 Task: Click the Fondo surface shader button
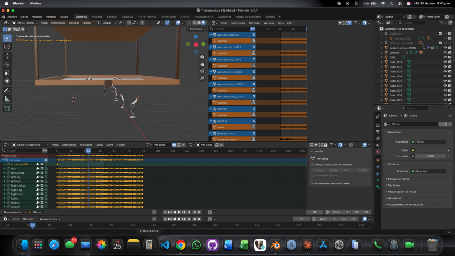(429, 142)
